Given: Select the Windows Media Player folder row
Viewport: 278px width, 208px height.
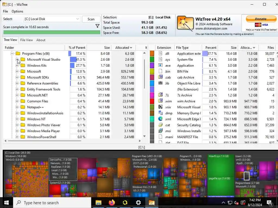Looking at the screenshot, I should pos(43,131).
